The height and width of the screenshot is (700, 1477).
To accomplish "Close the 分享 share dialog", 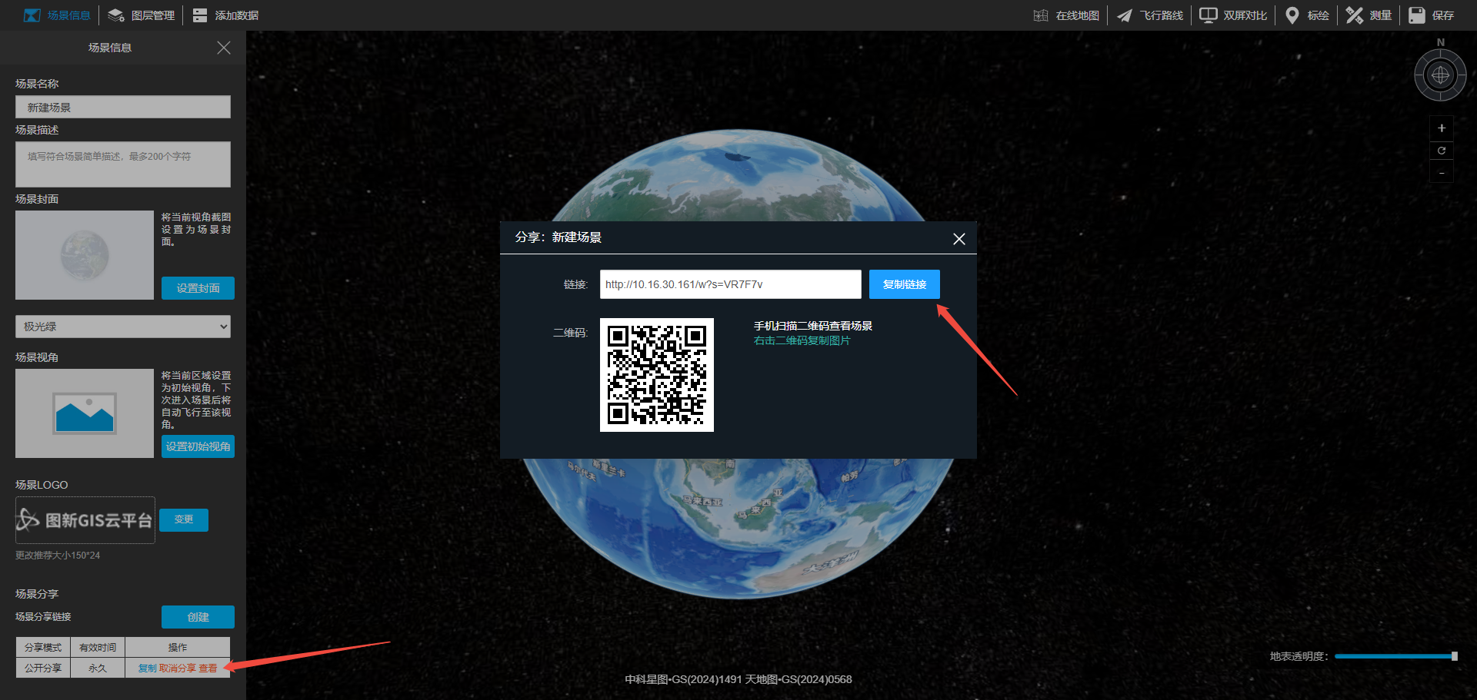I will pyautogui.click(x=959, y=239).
